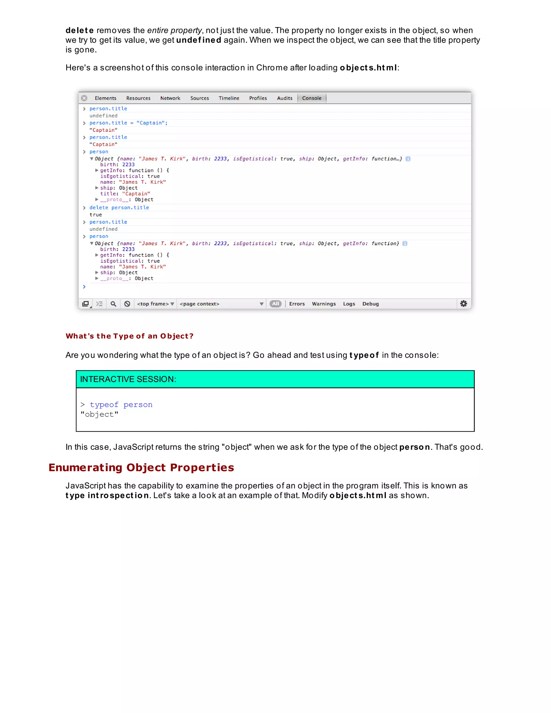This screenshot has height=713, width=551.
Task: Expand ship: Object in second Object
Action: pyautogui.click(x=97, y=272)
